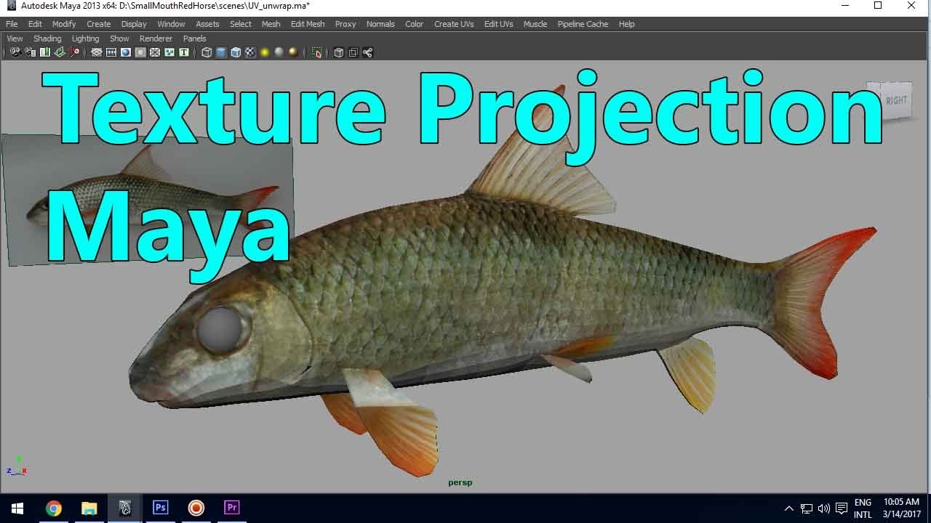Toggle the Field Chart icon
This screenshot has width=931, height=523.
[x=155, y=52]
